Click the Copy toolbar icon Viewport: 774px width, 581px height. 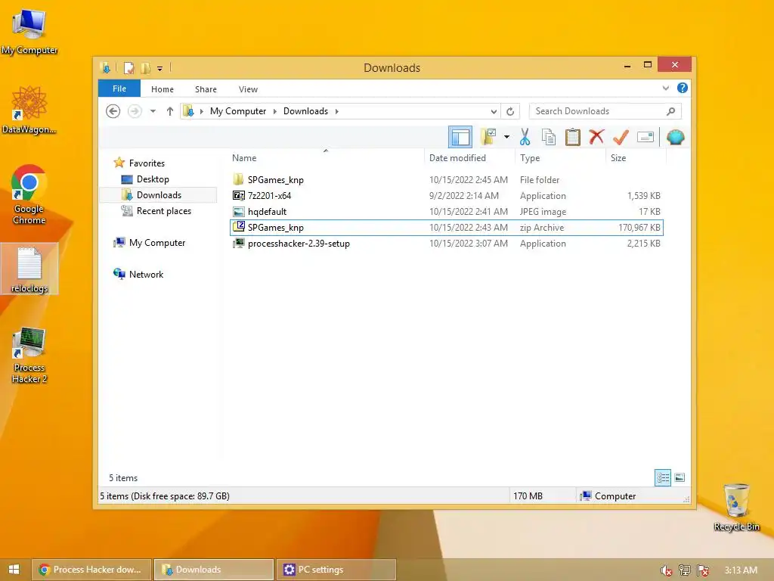click(549, 137)
